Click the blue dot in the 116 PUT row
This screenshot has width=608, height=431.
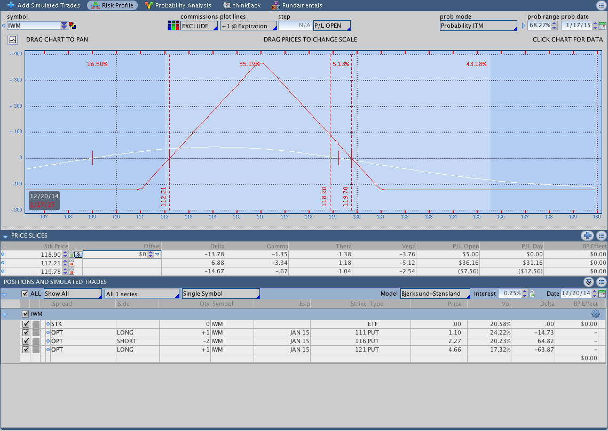tap(48, 341)
